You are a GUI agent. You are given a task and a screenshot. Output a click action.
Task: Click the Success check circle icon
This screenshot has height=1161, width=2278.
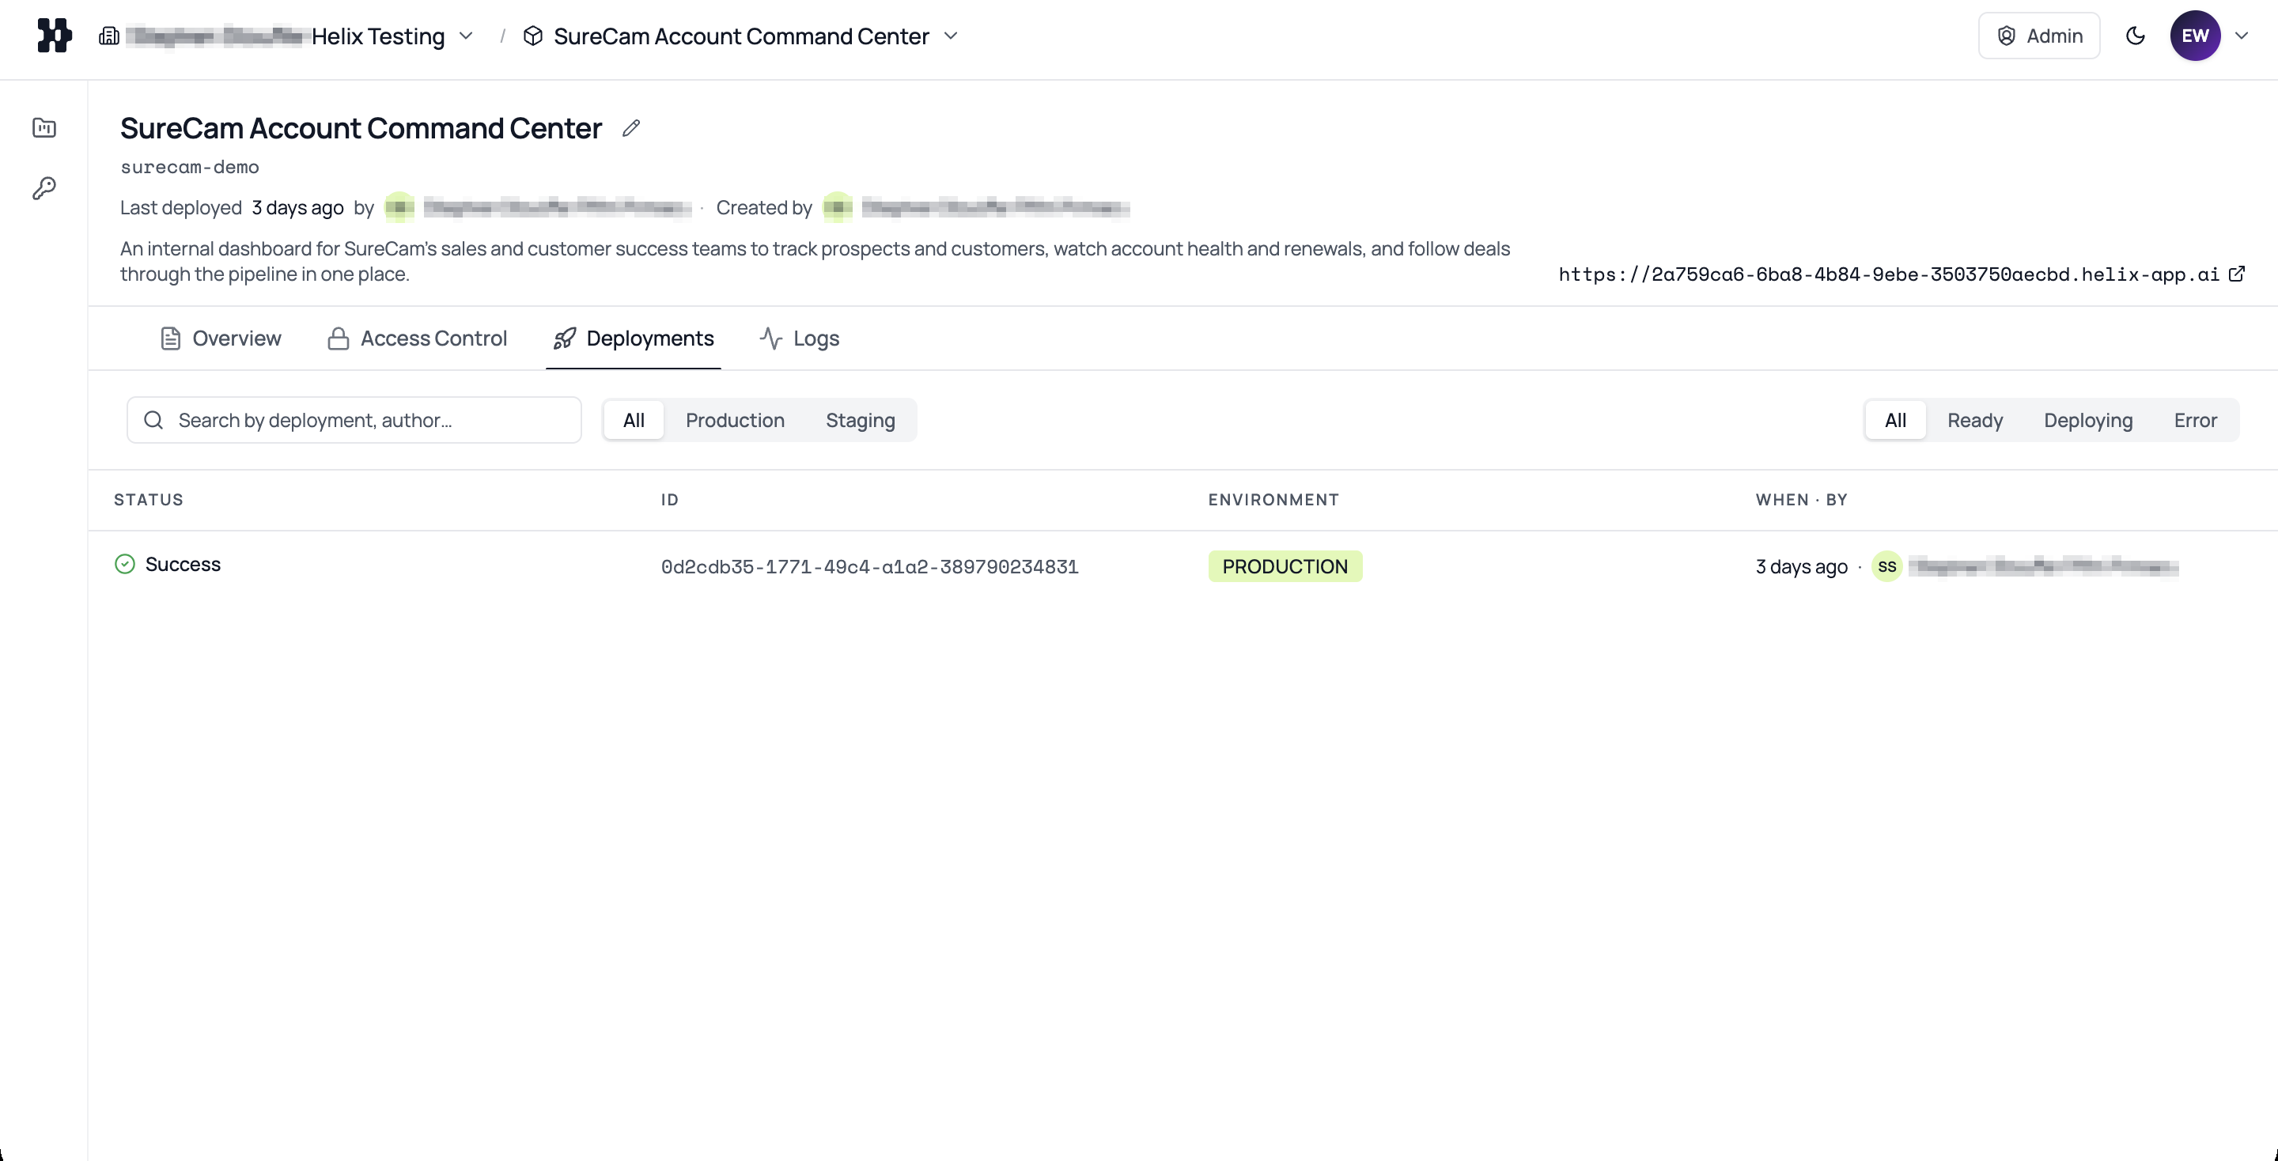click(x=125, y=564)
